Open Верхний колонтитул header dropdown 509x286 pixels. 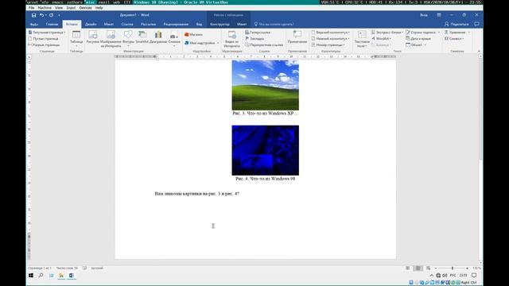[331, 33]
